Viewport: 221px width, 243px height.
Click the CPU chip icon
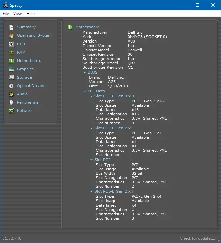click(11, 44)
